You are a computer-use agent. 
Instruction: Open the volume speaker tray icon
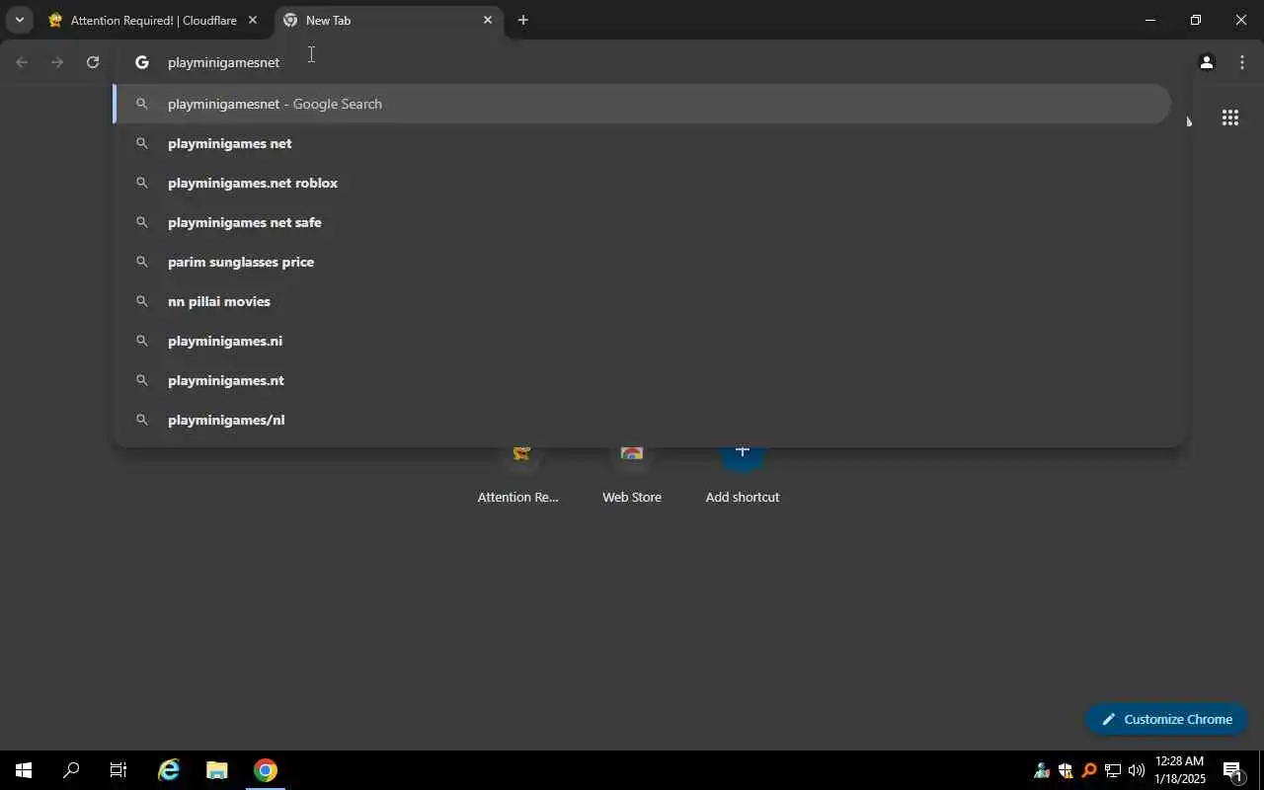click(1136, 770)
